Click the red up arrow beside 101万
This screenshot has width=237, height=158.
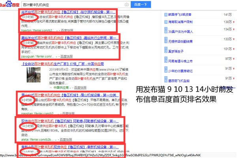(234, 49)
